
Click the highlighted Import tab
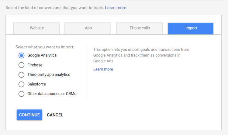[191, 28]
